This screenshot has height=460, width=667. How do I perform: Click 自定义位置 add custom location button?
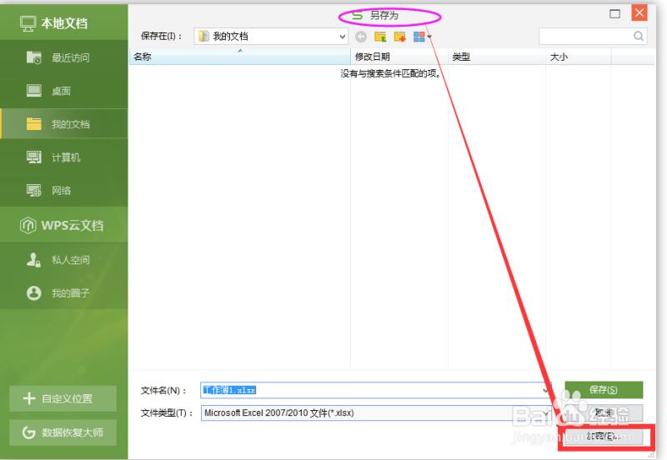(63, 398)
